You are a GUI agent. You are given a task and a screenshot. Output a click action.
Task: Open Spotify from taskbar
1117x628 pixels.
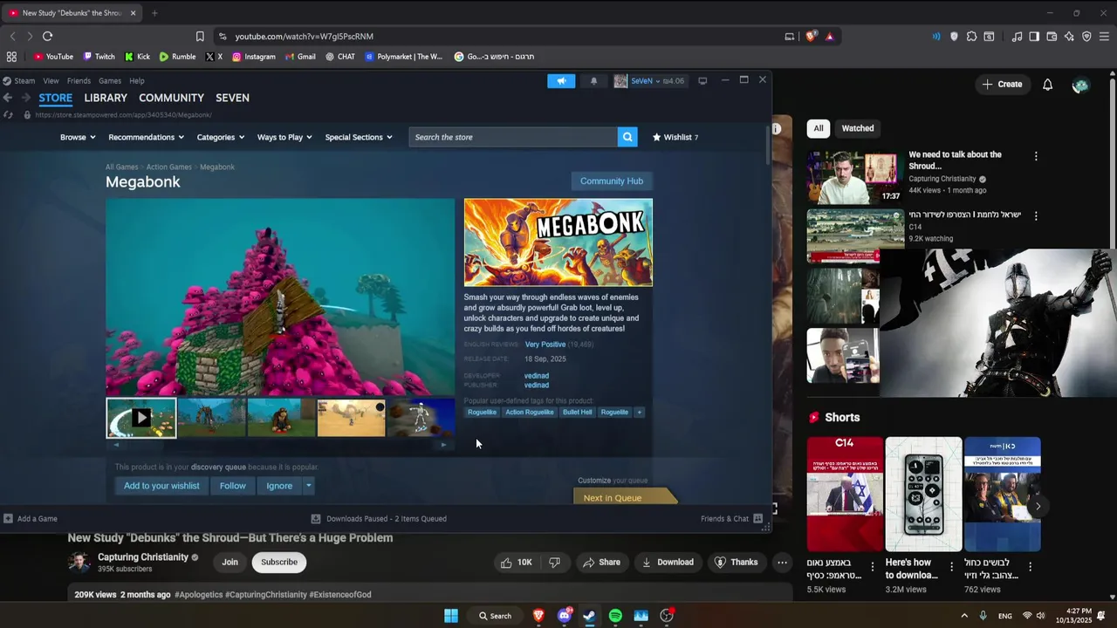click(x=615, y=616)
